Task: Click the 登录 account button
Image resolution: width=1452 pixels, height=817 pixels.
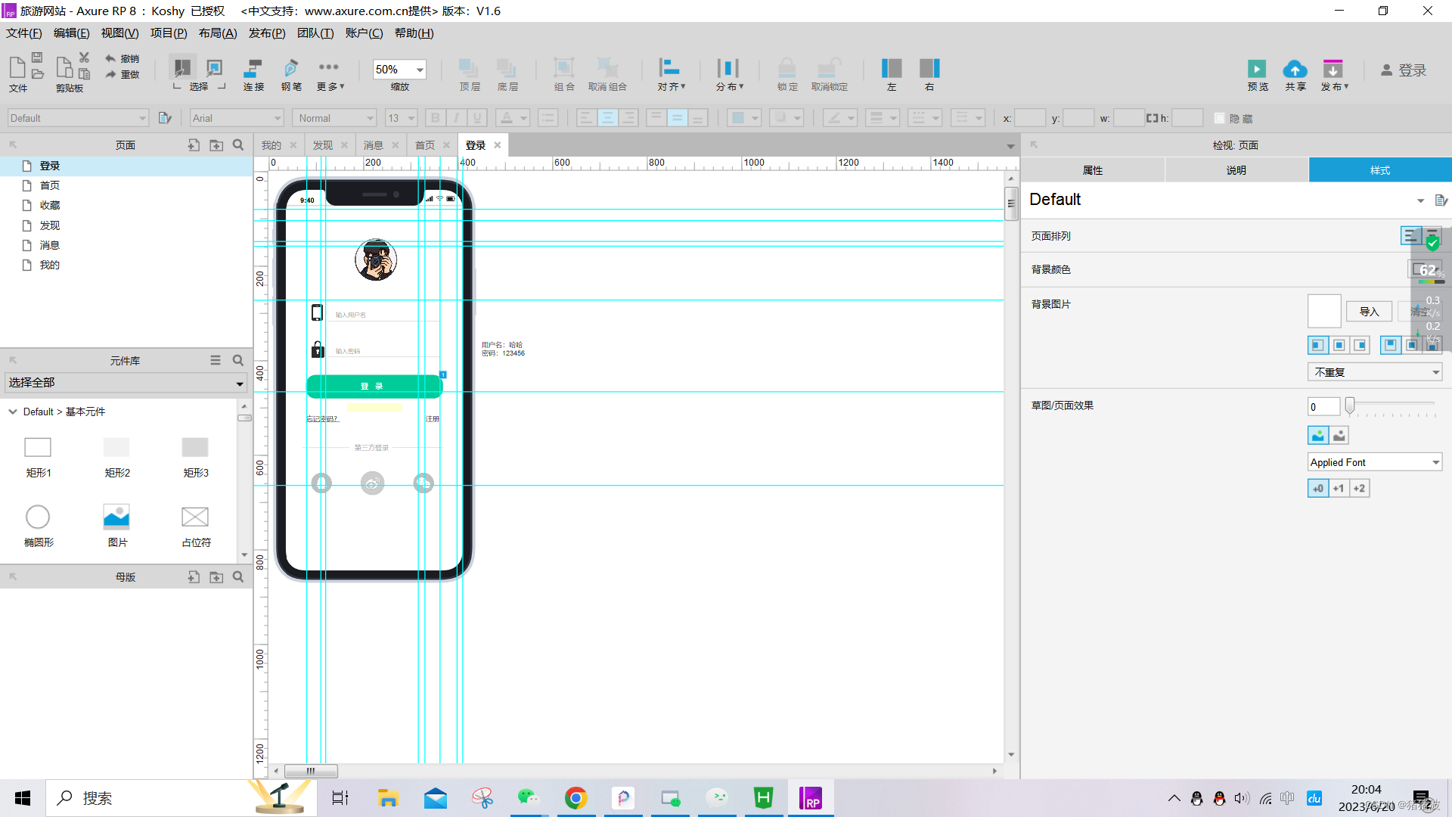Action: click(1404, 70)
